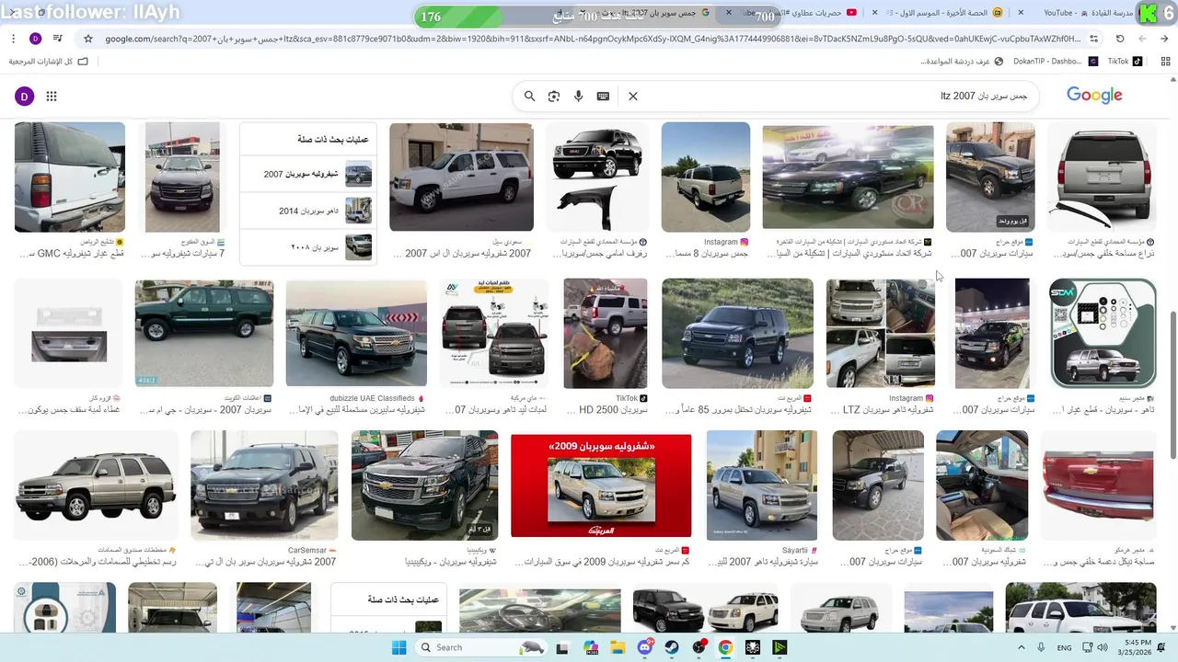The width and height of the screenshot is (1178, 662).
Task: Open TikTok bookmark
Action: (1126, 62)
